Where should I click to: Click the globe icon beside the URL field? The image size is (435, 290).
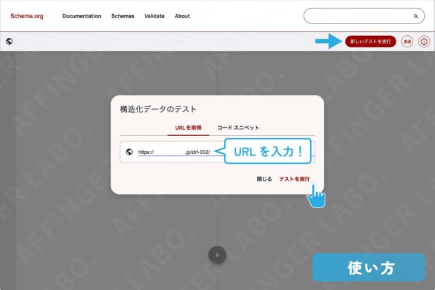[129, 152]
